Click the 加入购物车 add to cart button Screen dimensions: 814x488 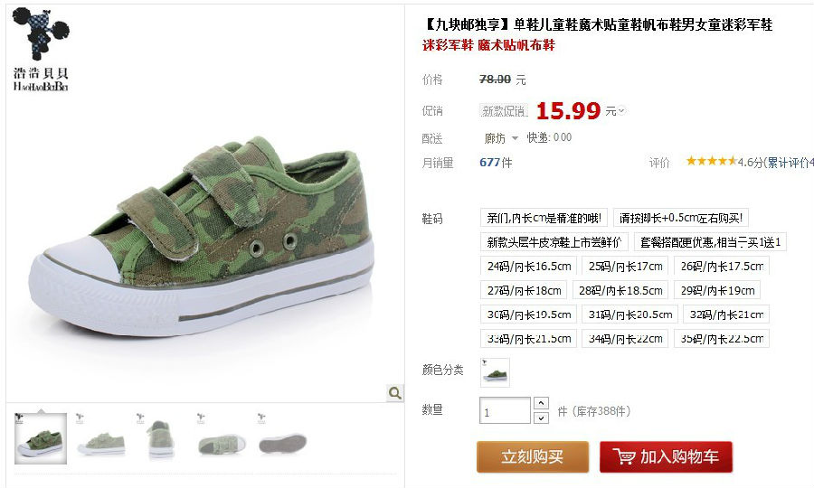[x=666, y=457]
